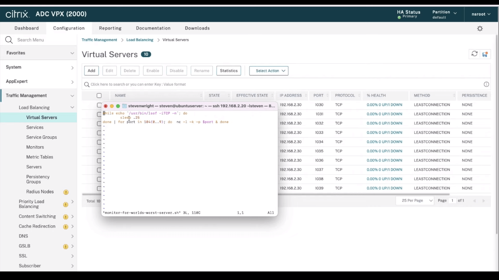Select Servers in the sidebar
Screen dimensions: 499x280
34,167
